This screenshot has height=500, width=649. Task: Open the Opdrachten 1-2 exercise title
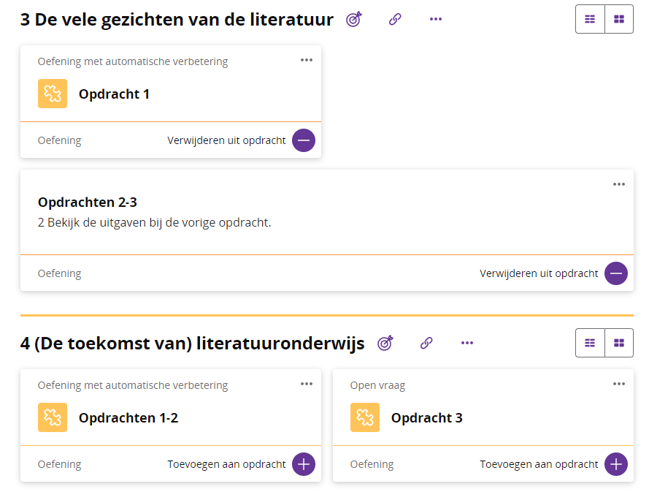tap(128, 418)
